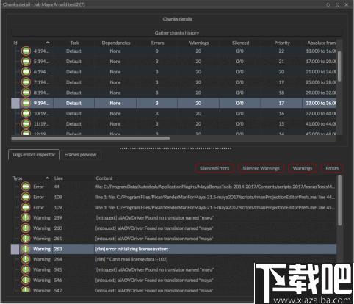Click the status icon of chunk 4

point(26,51)
